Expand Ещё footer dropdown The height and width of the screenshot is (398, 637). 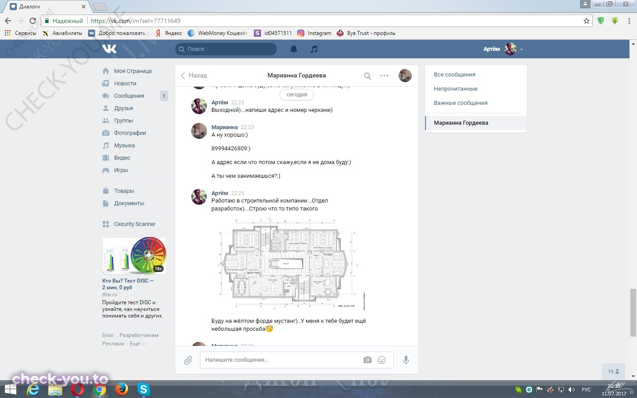tap(137, 344)
